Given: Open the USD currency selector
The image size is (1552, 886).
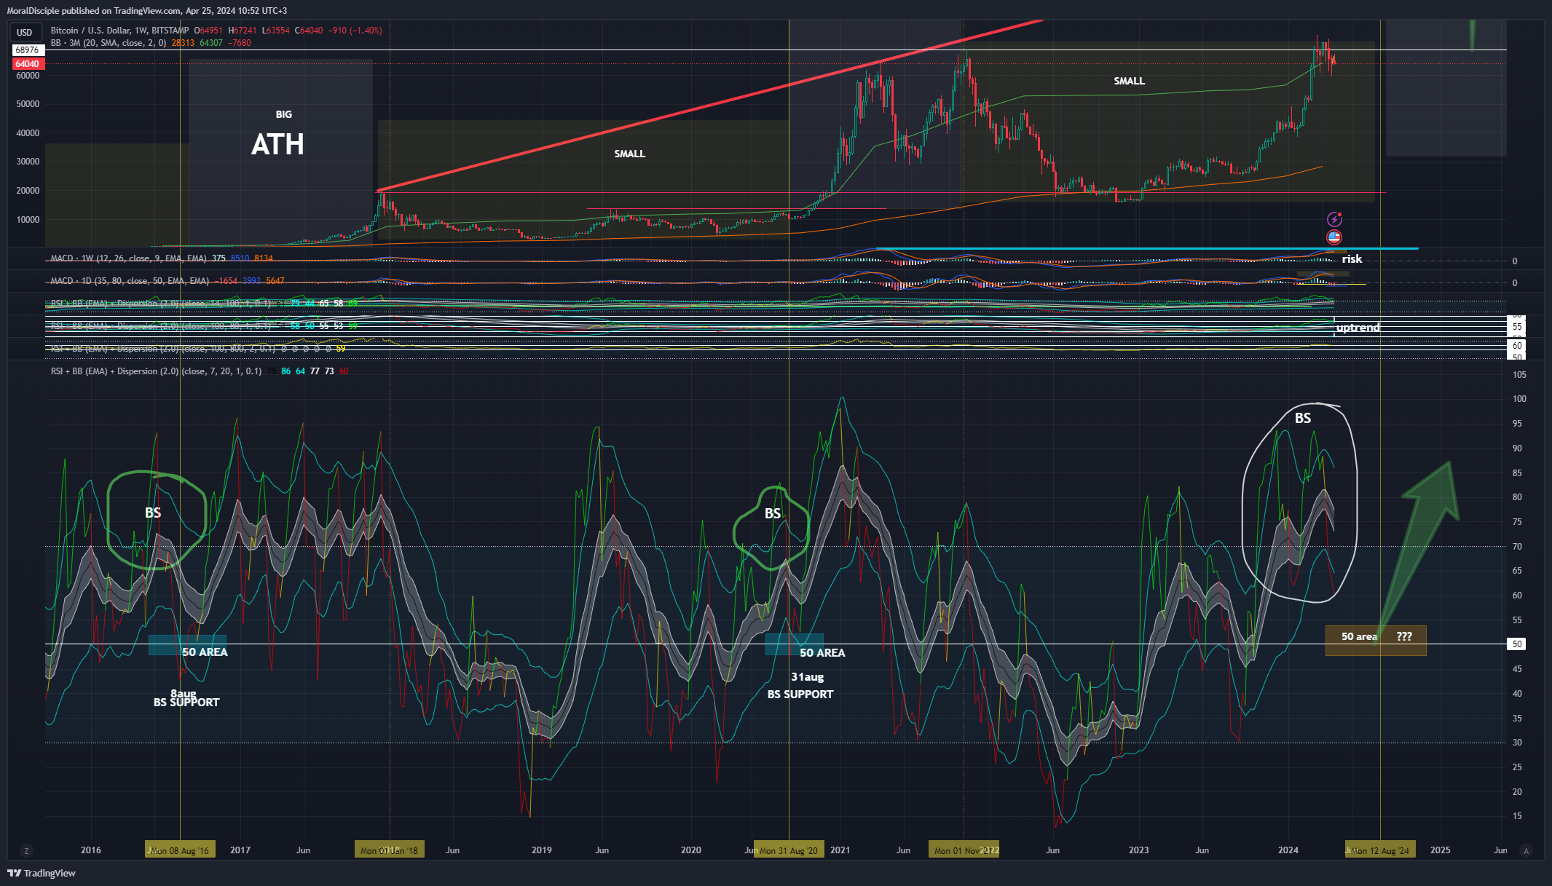Looking at the screenshot, I should tap(25, 32).
